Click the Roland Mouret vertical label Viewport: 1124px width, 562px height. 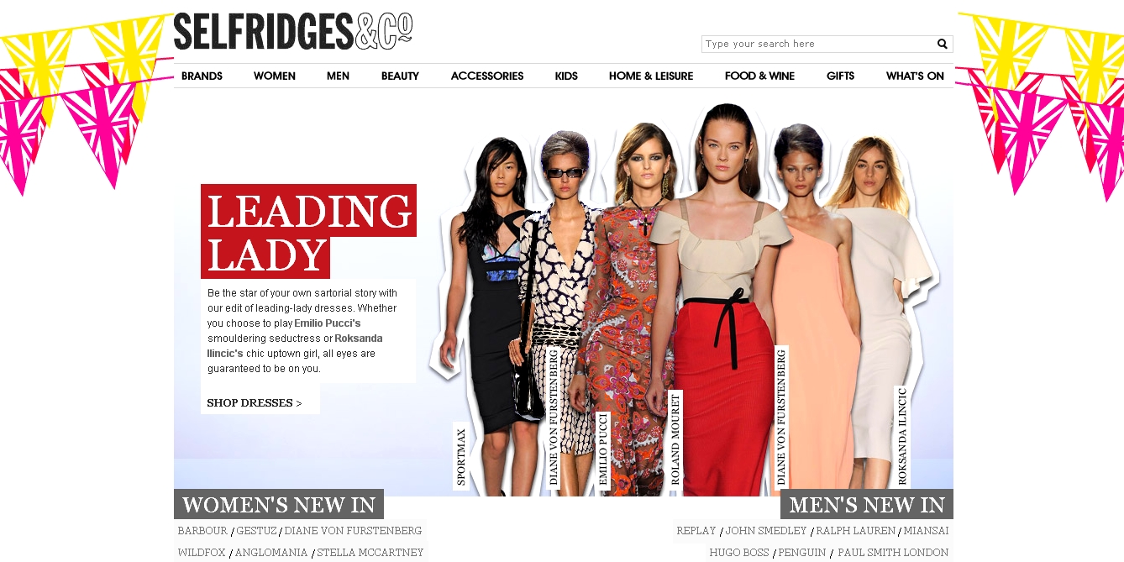point(675,440)
